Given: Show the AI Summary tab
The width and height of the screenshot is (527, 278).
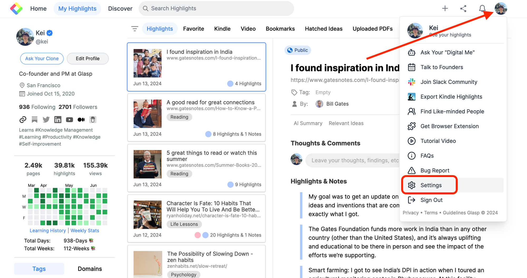Looking at the screenshot, I should click(x=308, y=123).
